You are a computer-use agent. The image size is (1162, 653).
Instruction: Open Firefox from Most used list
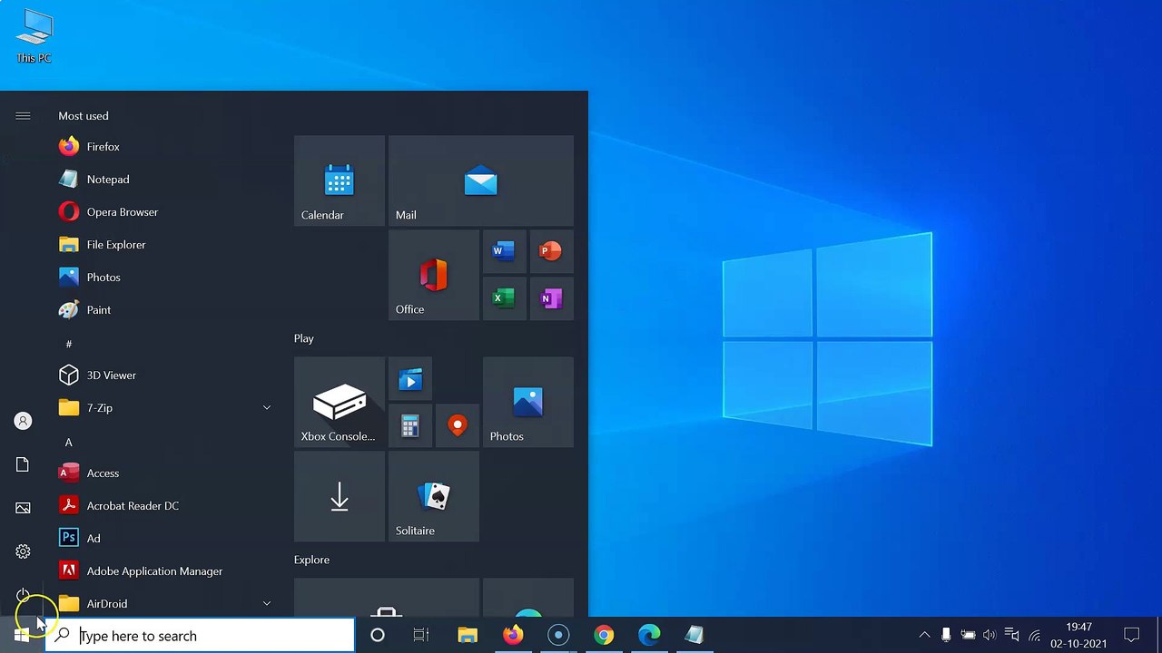[163, 147]
